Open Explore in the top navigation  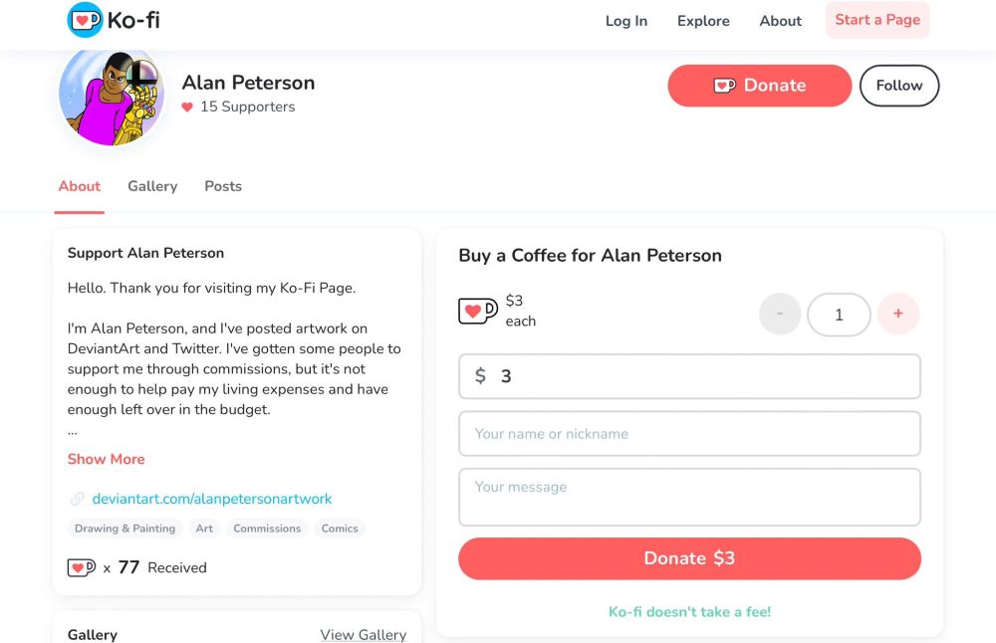click(x=703, y=21)
